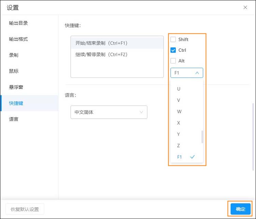Tick the Alt modifier checkbox

pyautogui.click(x=173, y=61)
